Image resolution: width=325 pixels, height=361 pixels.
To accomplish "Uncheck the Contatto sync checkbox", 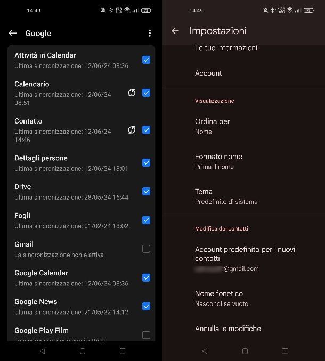I will point(147,130).
